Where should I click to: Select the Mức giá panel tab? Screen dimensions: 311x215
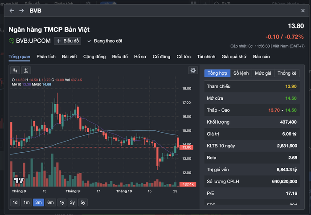tap(263, 73)
